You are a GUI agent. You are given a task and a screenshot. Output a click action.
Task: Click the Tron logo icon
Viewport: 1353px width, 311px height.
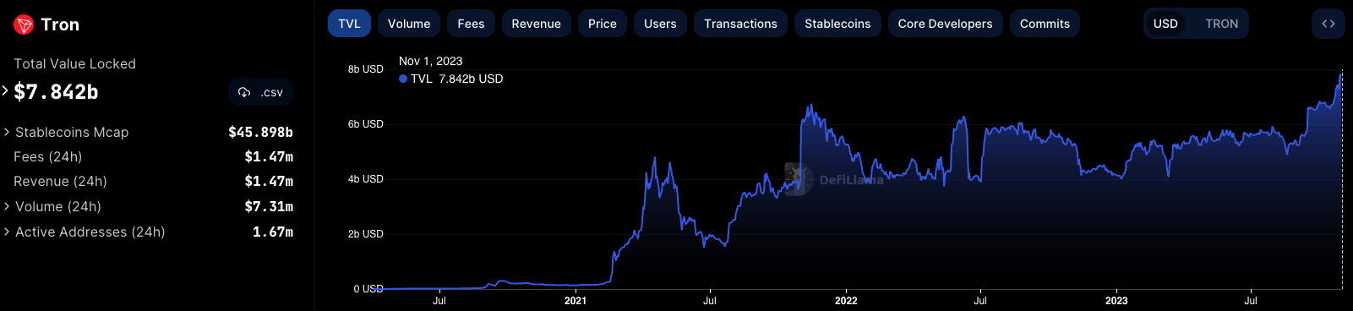pos(24,25)
